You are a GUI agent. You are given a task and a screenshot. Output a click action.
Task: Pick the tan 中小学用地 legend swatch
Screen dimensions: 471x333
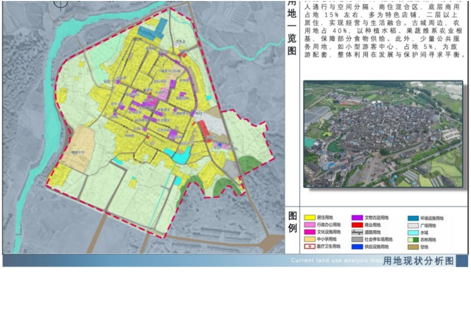pos(310,239)
